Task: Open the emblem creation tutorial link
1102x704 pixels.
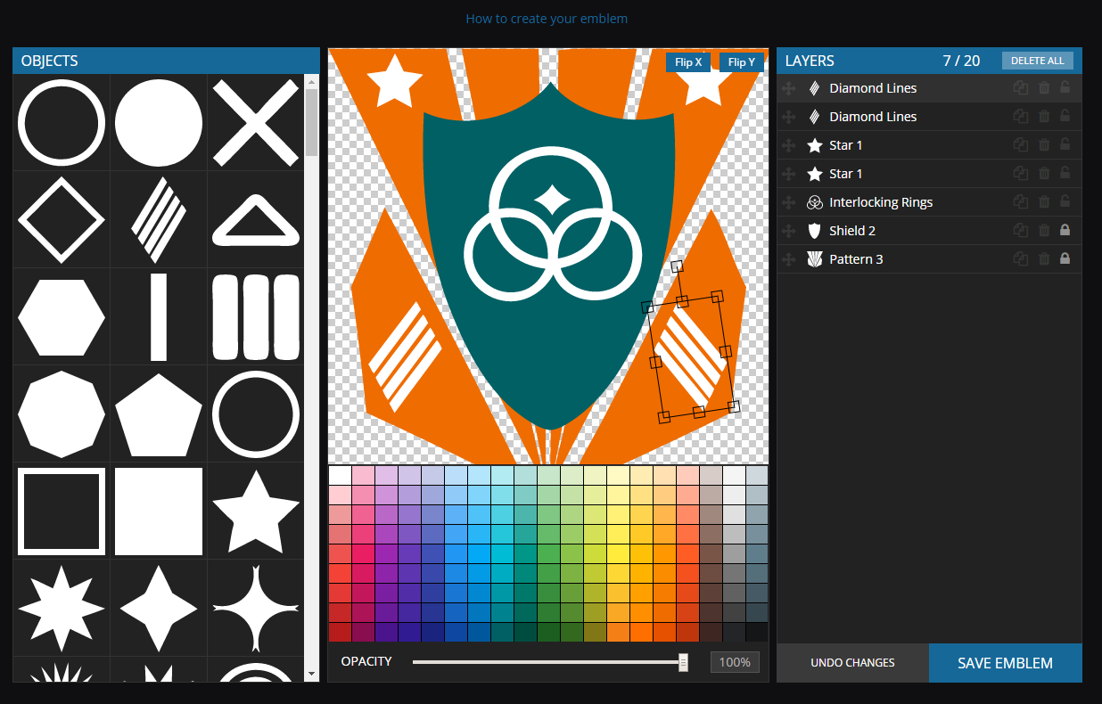Action: 547,18
